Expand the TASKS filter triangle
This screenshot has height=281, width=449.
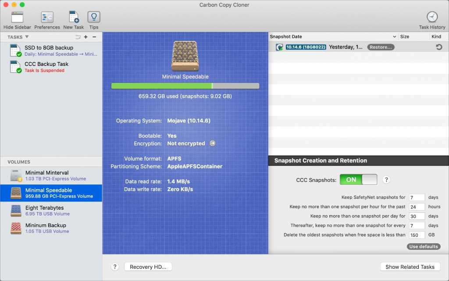pos(27,37)
